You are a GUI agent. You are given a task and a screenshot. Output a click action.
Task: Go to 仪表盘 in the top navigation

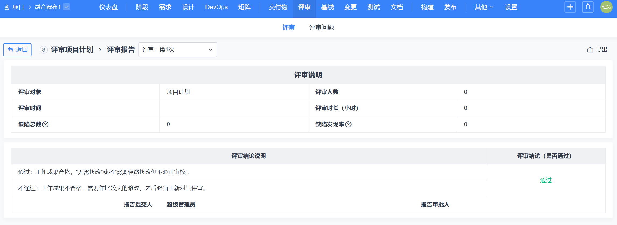[x=108, y=7]
